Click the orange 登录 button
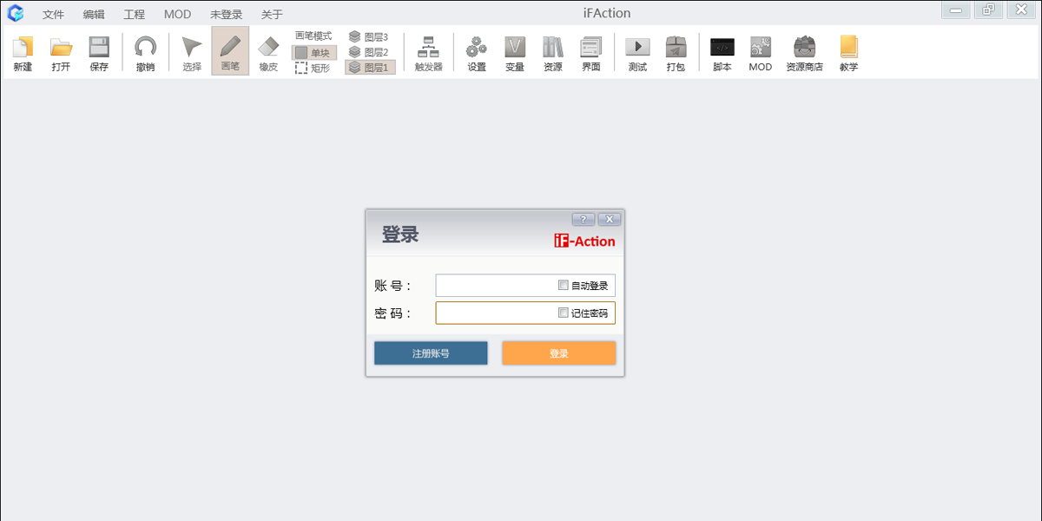The image size is (1042, 521). pyautogui.click(x=559, y=353)
